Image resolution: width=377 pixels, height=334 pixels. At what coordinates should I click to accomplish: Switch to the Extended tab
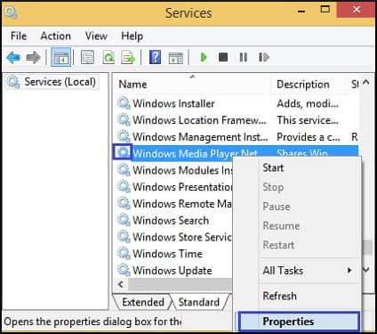tap(143, 302)
